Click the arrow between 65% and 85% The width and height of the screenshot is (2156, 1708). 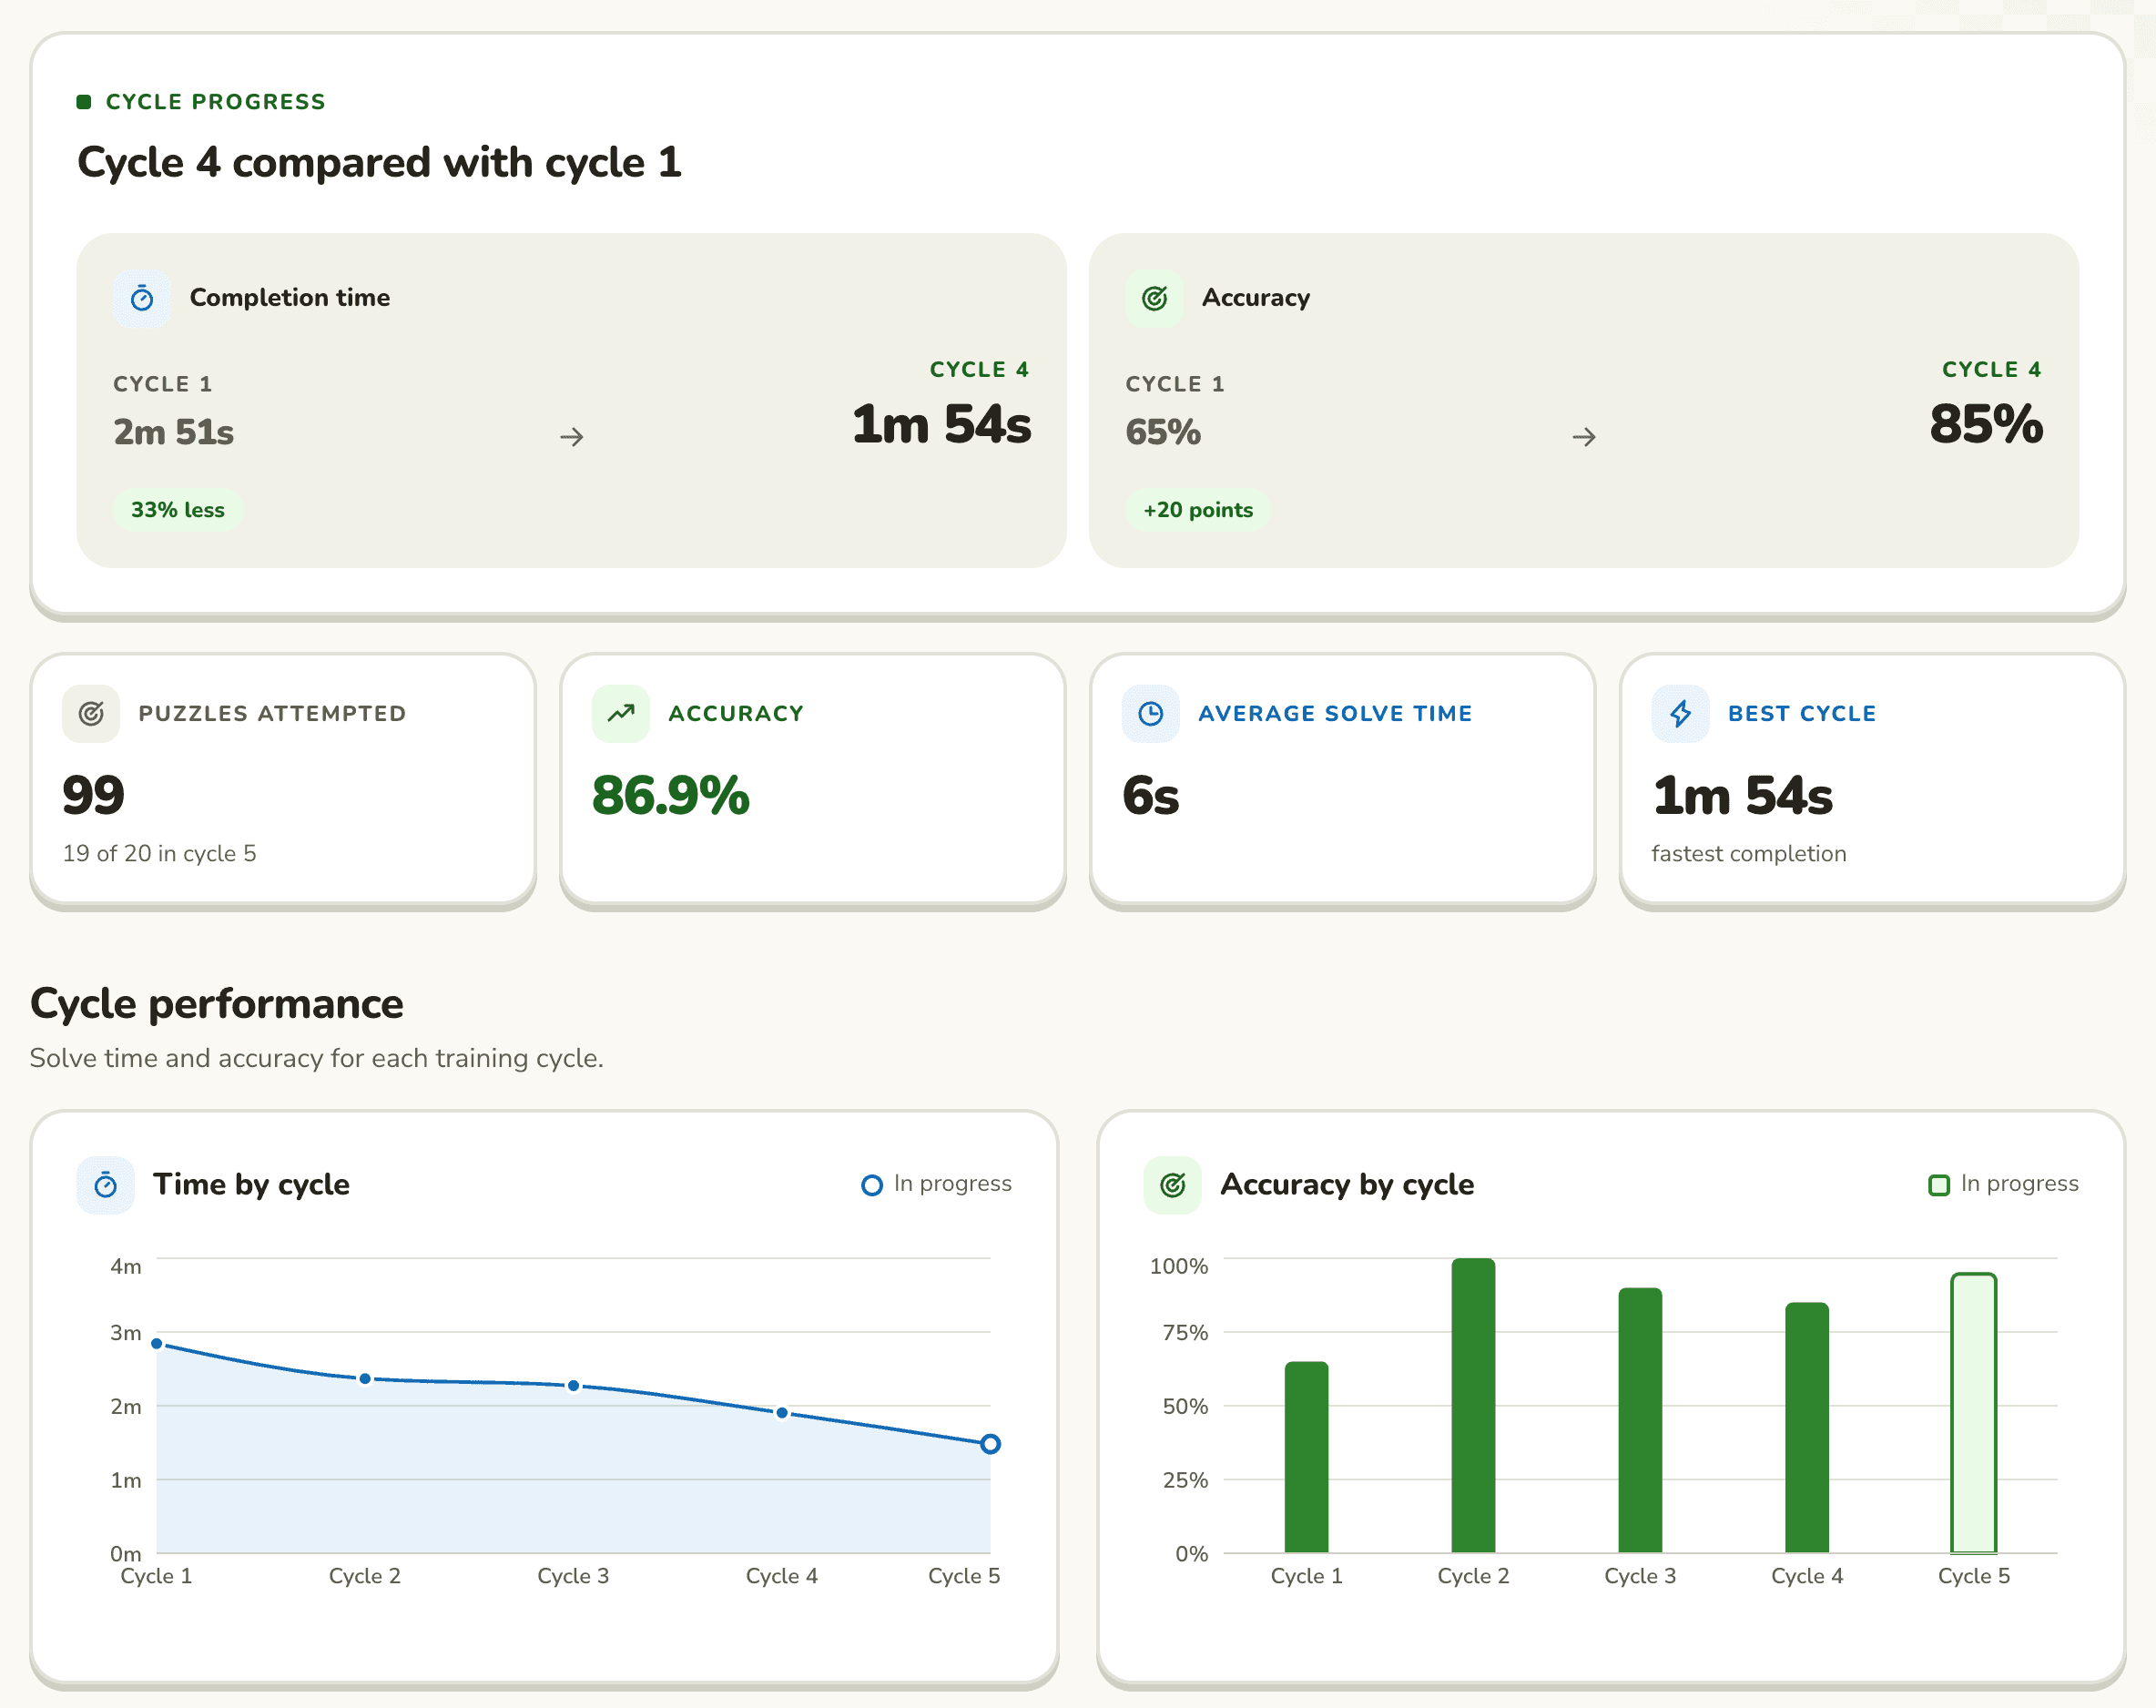(x=1584, y=437)
